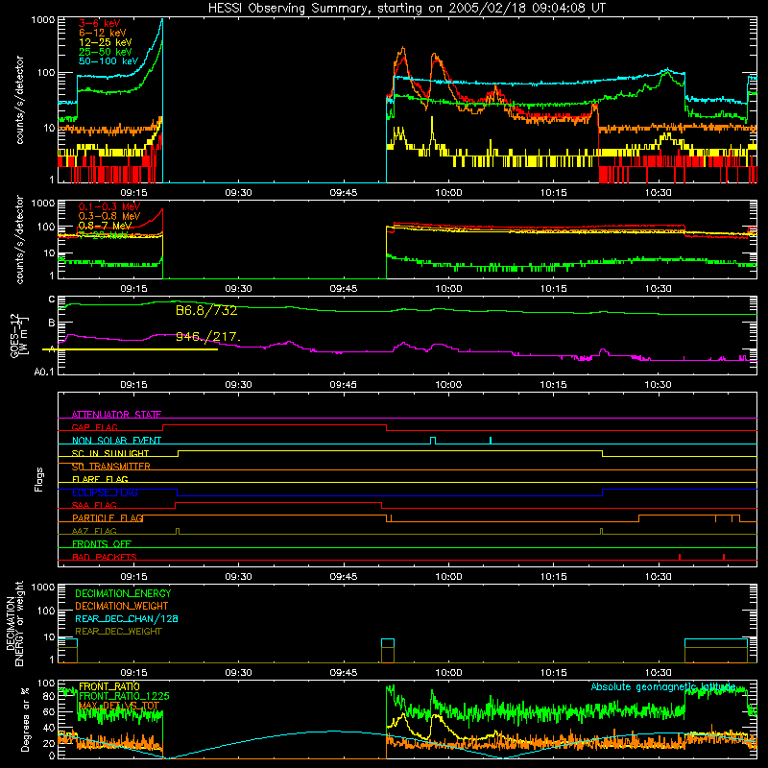Click the REAR_DEC_CHAN/128 legend label

coord(127,619)
